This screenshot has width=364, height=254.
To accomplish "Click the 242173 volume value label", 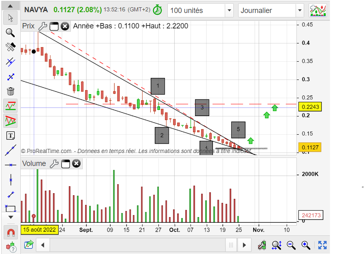I will click(x=311, y=215).
